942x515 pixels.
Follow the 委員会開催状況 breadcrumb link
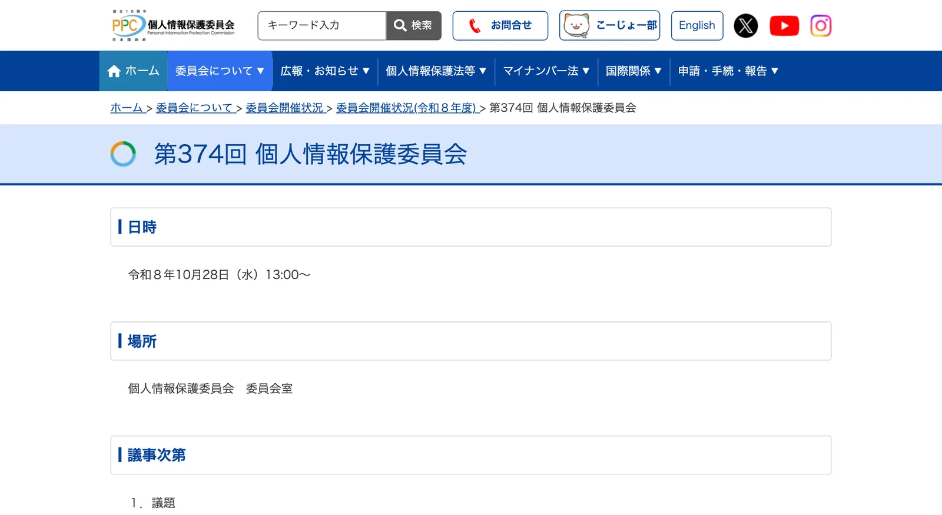[285, 108]
